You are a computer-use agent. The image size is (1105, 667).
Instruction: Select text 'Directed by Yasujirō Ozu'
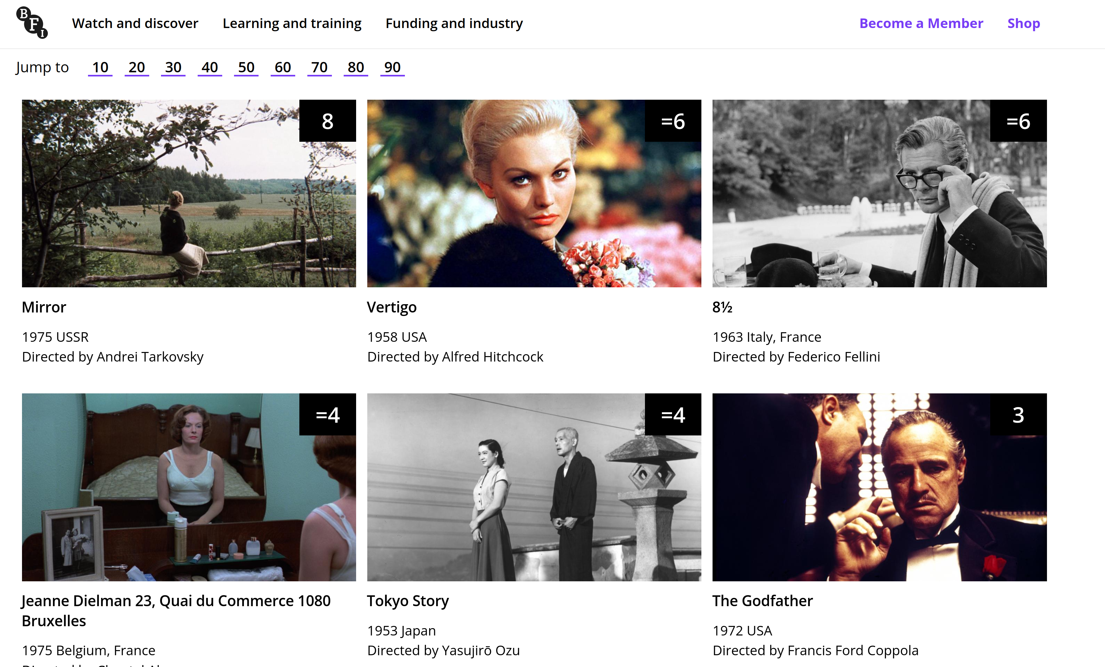tap(443, 651)
